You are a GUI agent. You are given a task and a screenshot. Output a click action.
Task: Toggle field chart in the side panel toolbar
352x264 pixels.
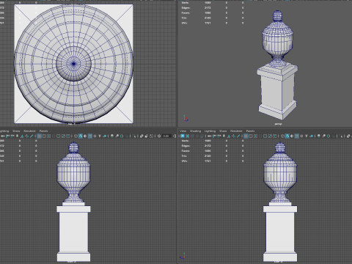coord(265,136)
